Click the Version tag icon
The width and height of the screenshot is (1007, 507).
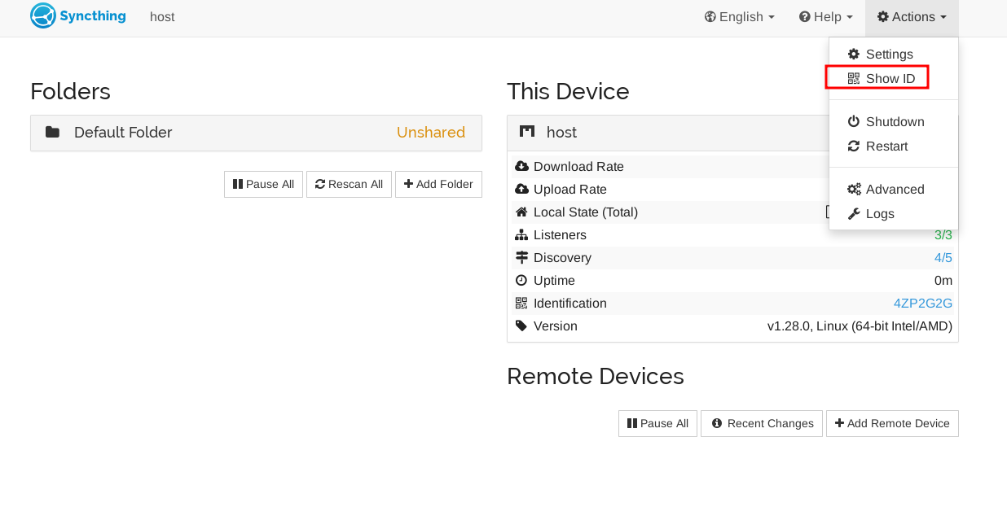521,326
